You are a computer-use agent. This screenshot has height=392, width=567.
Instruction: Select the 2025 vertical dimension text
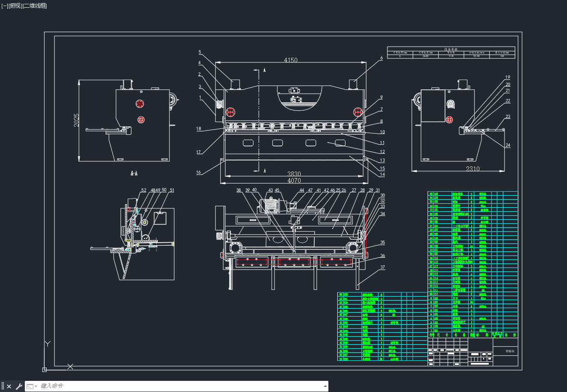[76, 120]
